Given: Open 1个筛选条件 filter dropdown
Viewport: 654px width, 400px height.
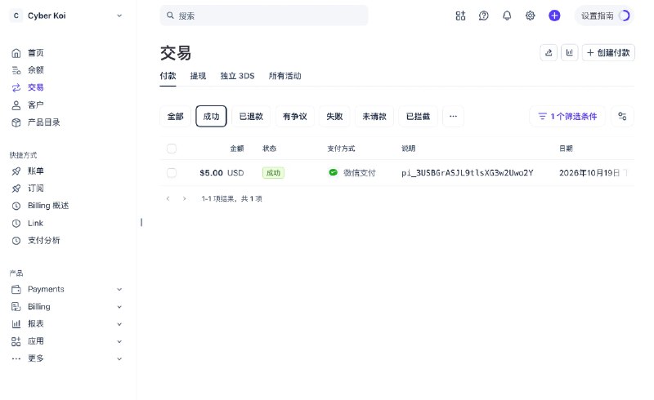Looking at the screenshot, I should tap(567, 116).
